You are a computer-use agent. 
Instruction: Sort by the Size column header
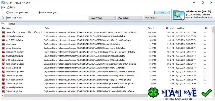[x=150, y=28]
